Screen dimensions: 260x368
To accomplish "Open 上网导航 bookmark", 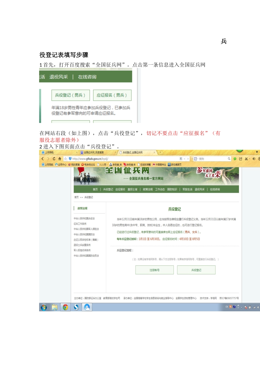I will [48, 165].
